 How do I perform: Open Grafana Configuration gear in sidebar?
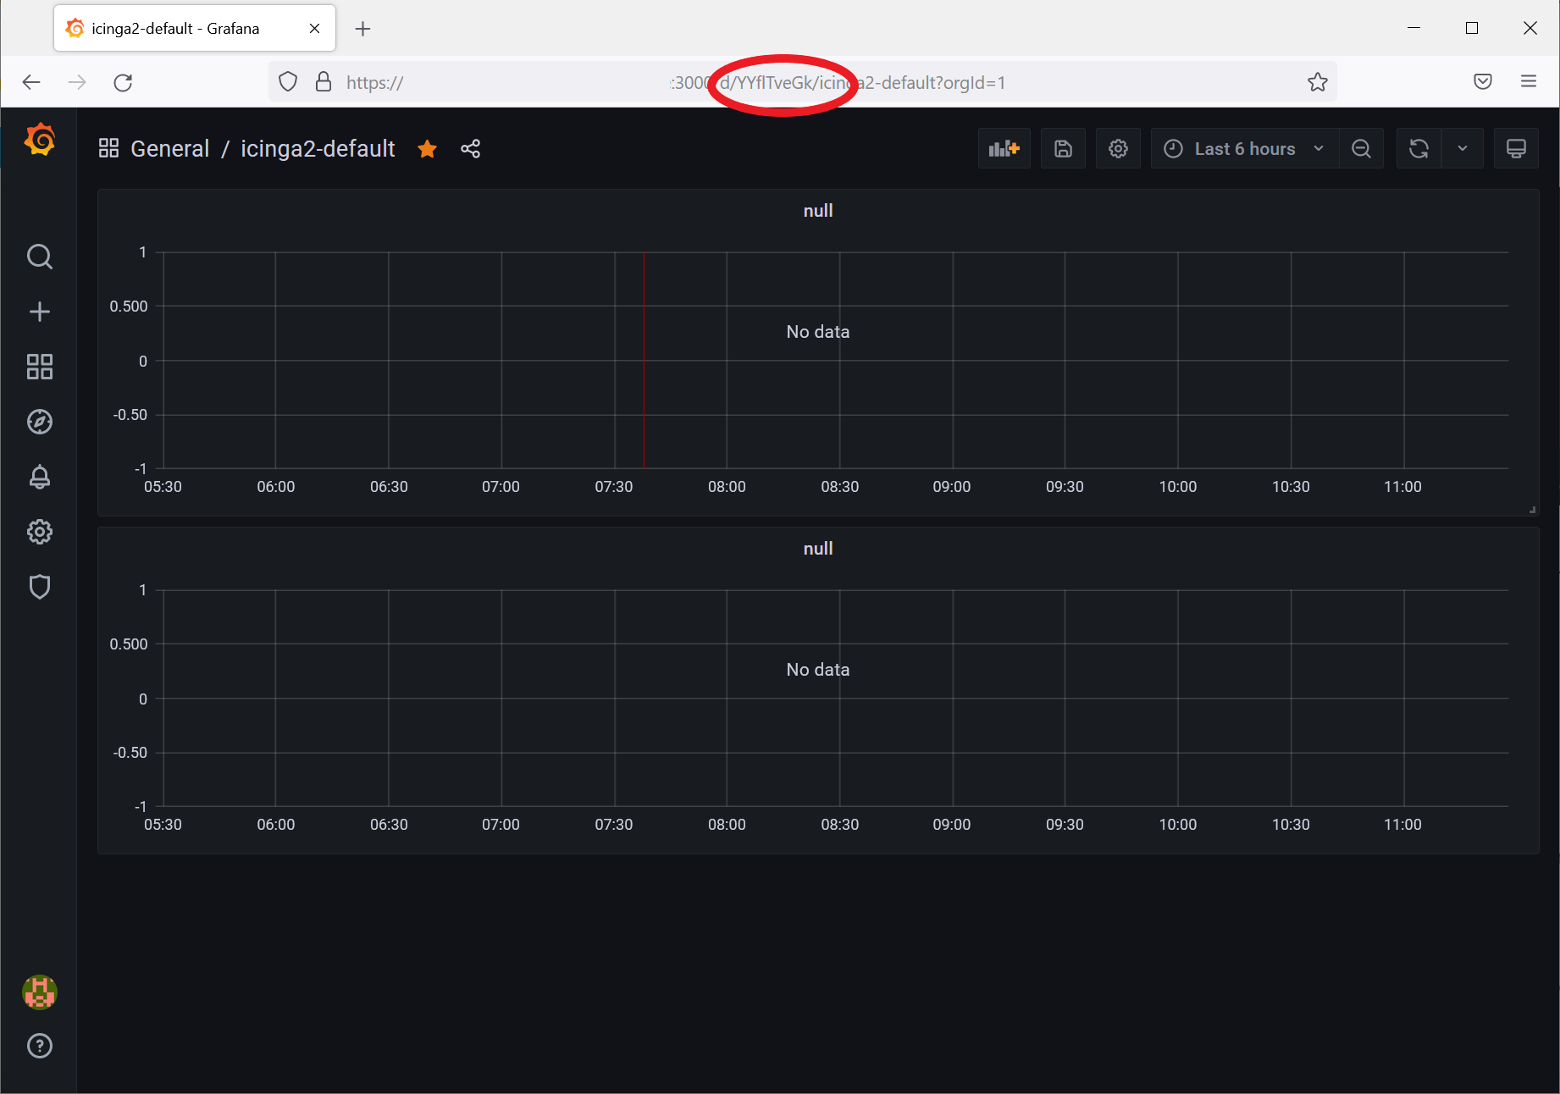39,532
